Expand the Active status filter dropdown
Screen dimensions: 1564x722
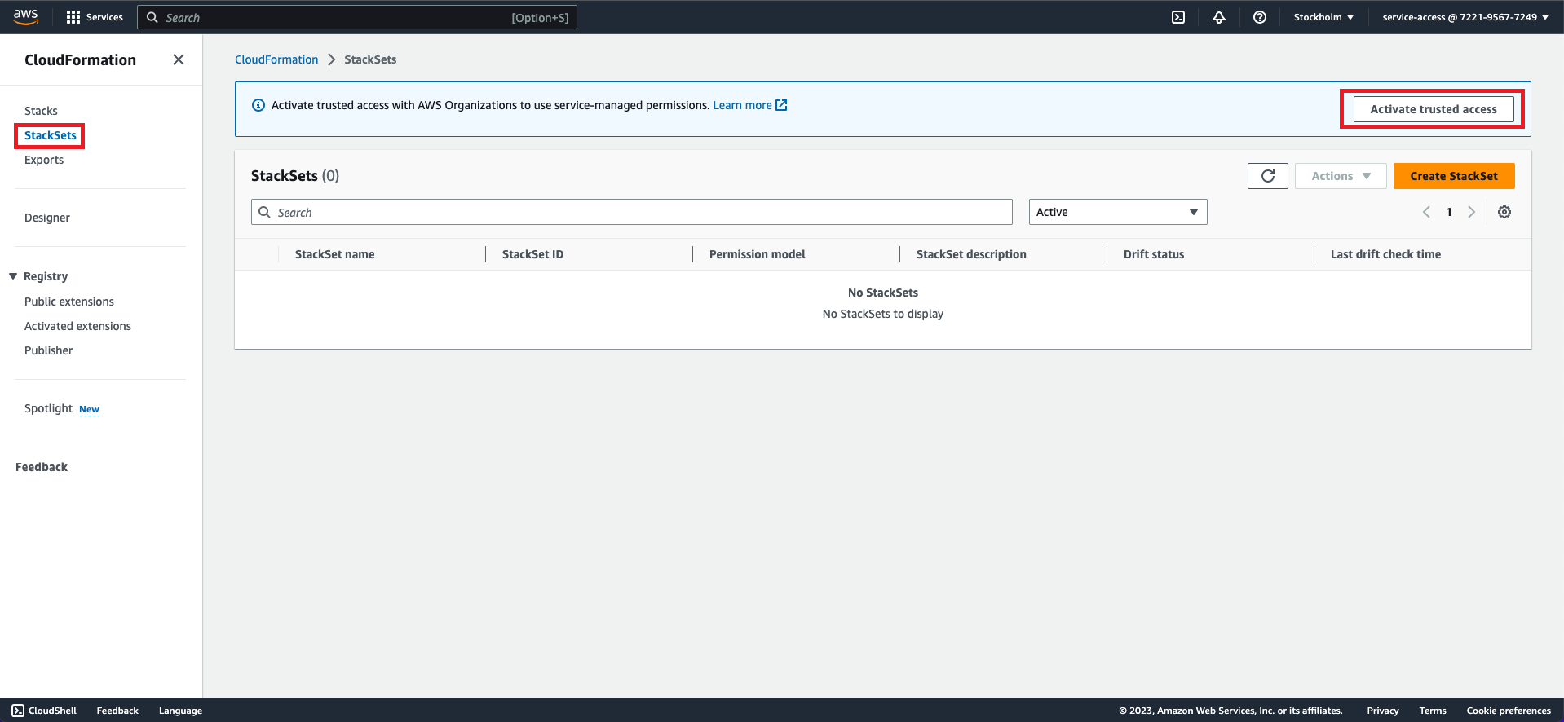tap(1118, 212)
